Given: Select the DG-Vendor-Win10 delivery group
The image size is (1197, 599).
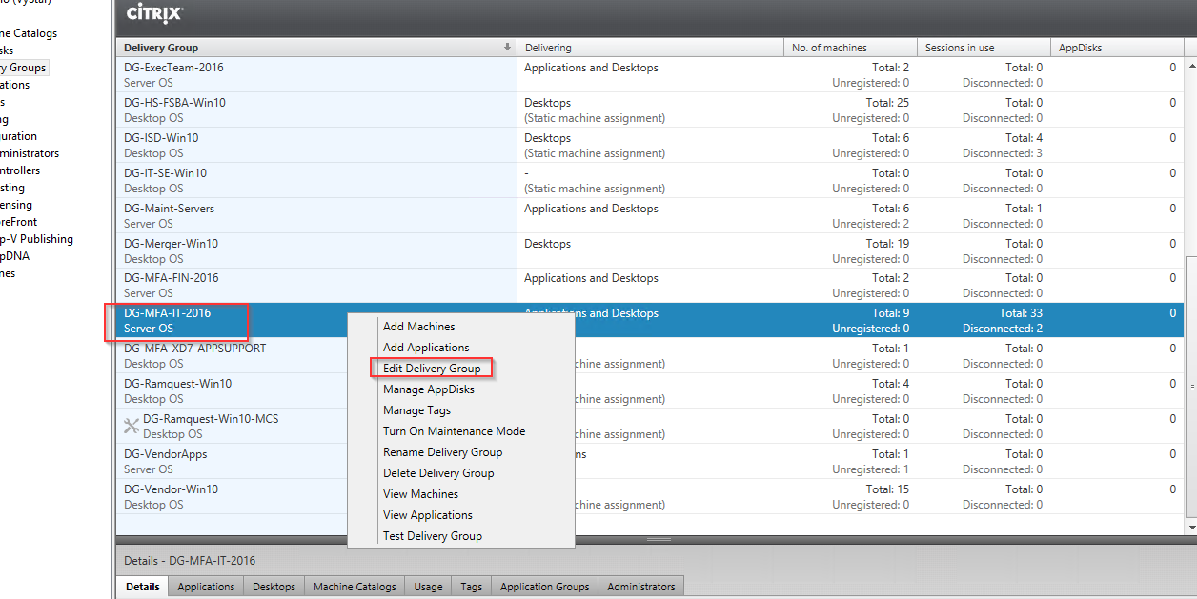Looking at the screenshot, I should [x=650, y=497].
